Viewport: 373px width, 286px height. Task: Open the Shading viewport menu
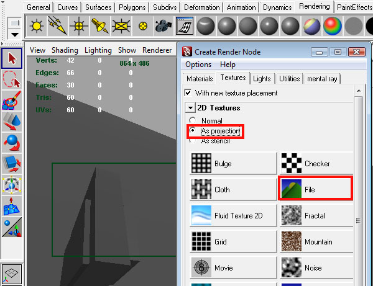pos(65,50)
